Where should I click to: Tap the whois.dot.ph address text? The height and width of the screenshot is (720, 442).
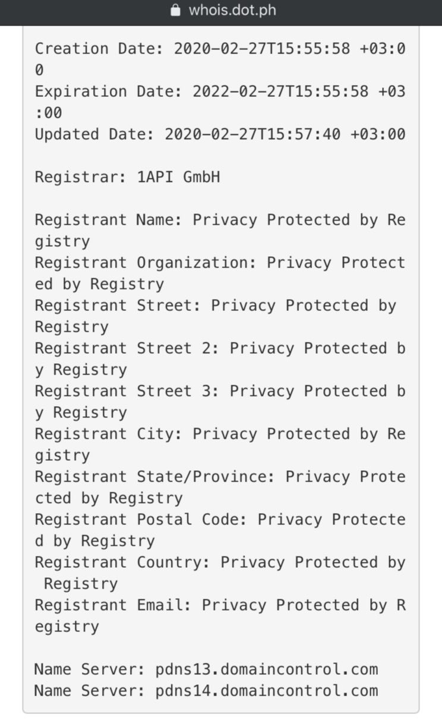pos(232,11)
